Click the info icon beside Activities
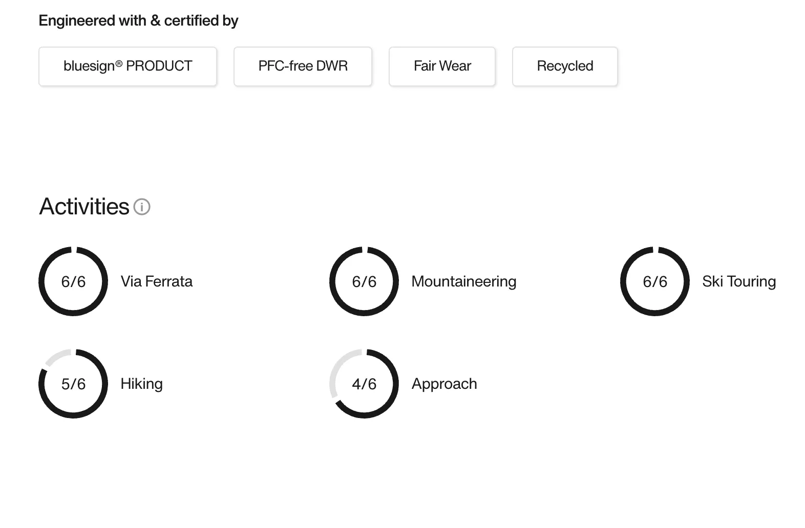 tap(142, 207)
